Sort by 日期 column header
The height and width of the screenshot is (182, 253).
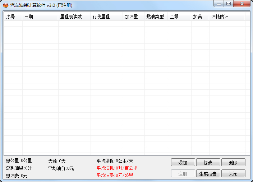click(40, 17)
